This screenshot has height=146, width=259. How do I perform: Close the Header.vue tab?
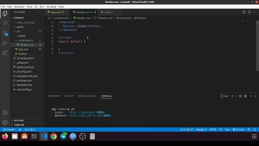95,12
